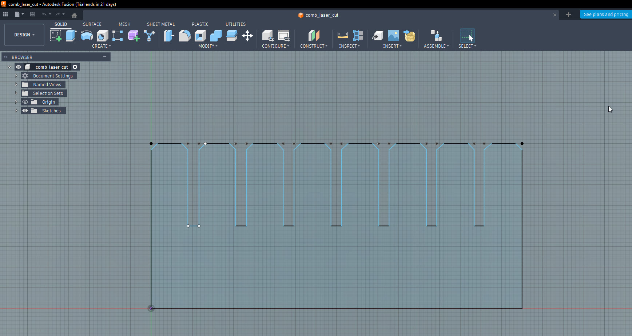
Task: Open the Section Analysis tool
Action: click(x=358, y=35)
